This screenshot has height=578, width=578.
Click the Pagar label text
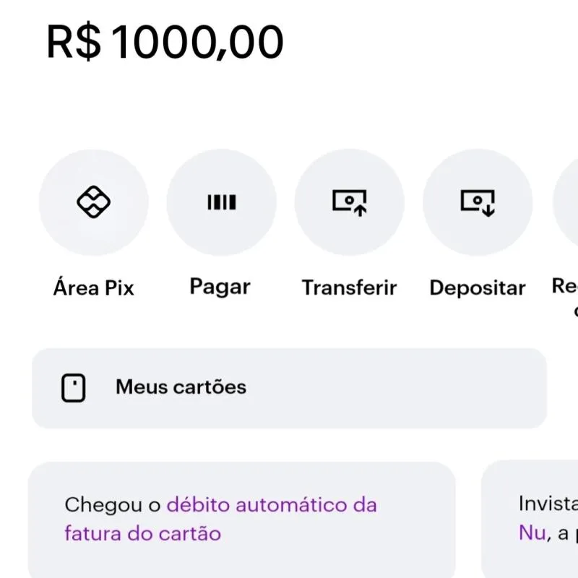pos(220,286)
